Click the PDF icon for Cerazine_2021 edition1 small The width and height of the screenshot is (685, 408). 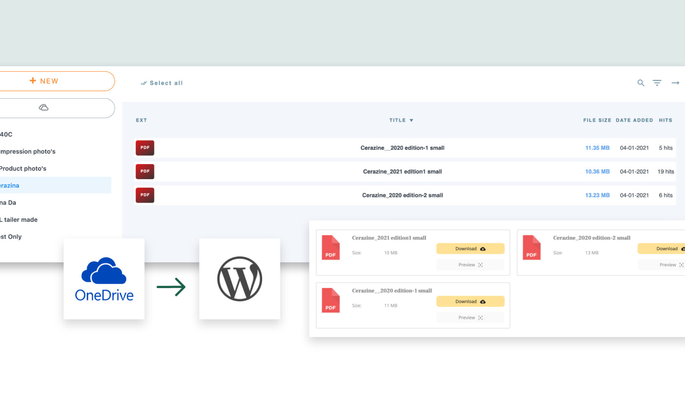coord(145,171)
